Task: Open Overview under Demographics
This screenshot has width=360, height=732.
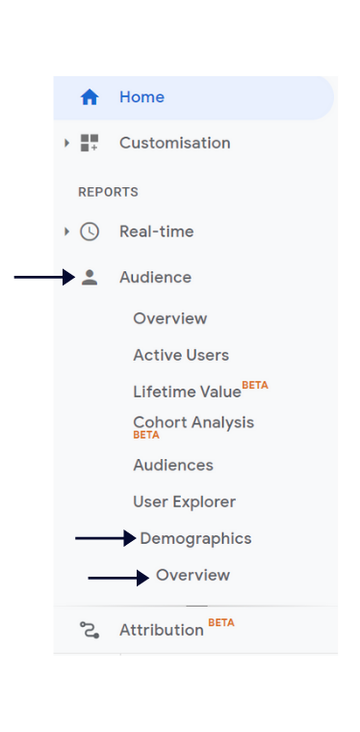Action: click(x=193, y=575)
